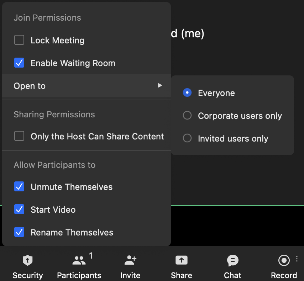Uncheck Start Video permission

(19, 210)
